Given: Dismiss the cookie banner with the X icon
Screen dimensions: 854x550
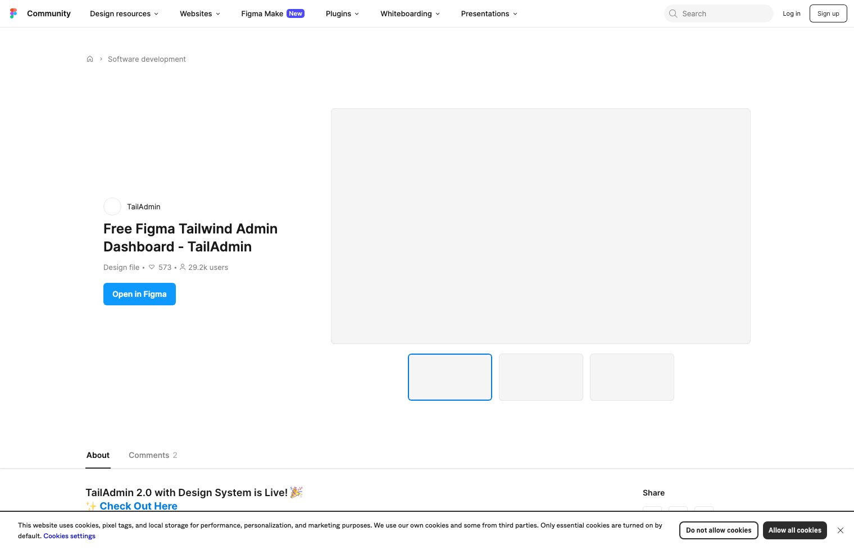Looking at the screenshot, I should (841, 530).
